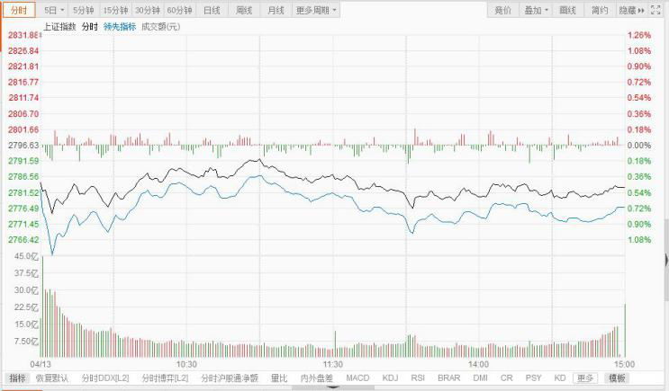Select the 分时沪股通净额 indicator
This screenshot has height=391, width=669.
[x=230, y=378]
